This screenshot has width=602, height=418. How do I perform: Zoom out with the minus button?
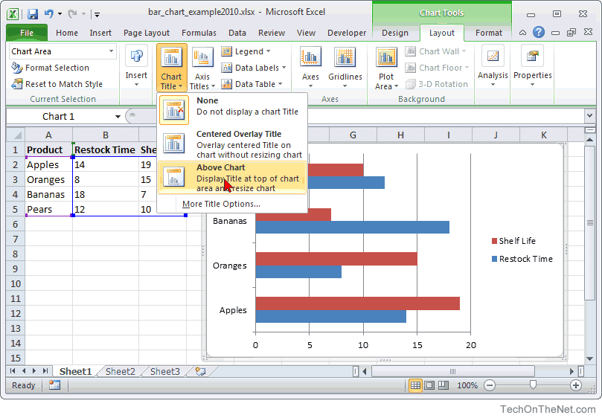point(490,385)
